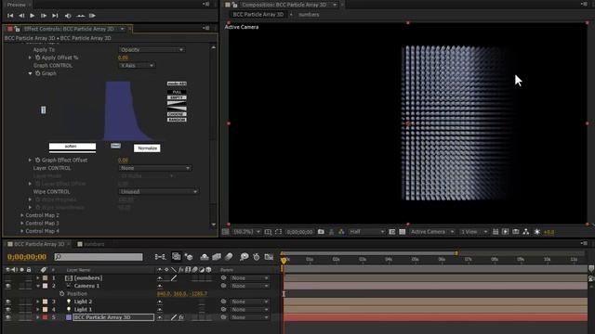Open composition mini-flowchart in timeline
595x334 pixels.
160,257
